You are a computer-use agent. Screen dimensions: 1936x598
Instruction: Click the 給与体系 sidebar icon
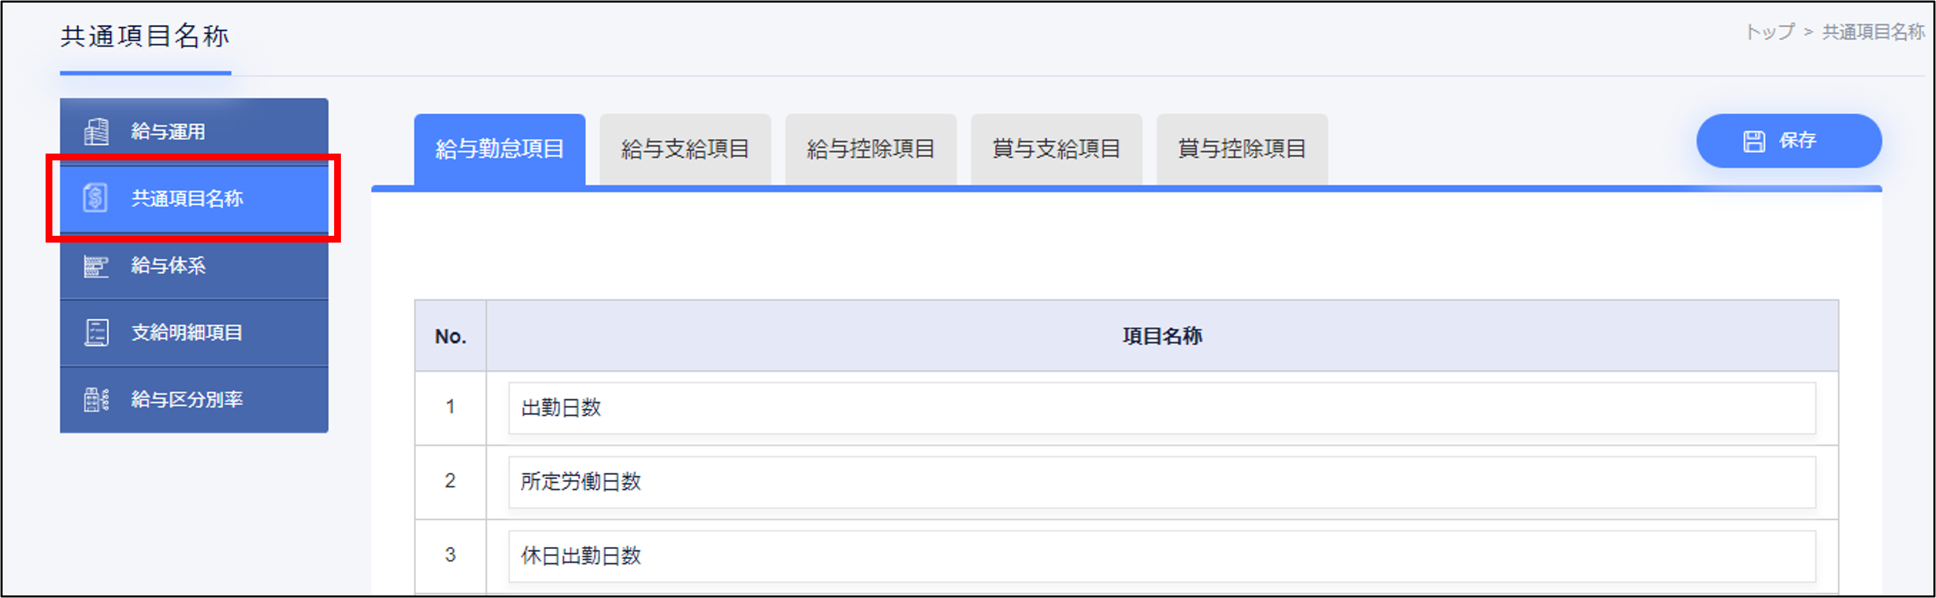coord(95,266)
